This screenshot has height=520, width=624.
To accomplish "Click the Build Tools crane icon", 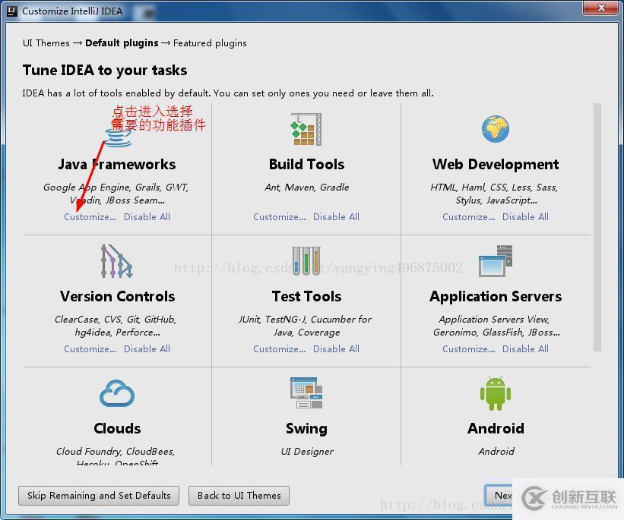I will 306,129.
